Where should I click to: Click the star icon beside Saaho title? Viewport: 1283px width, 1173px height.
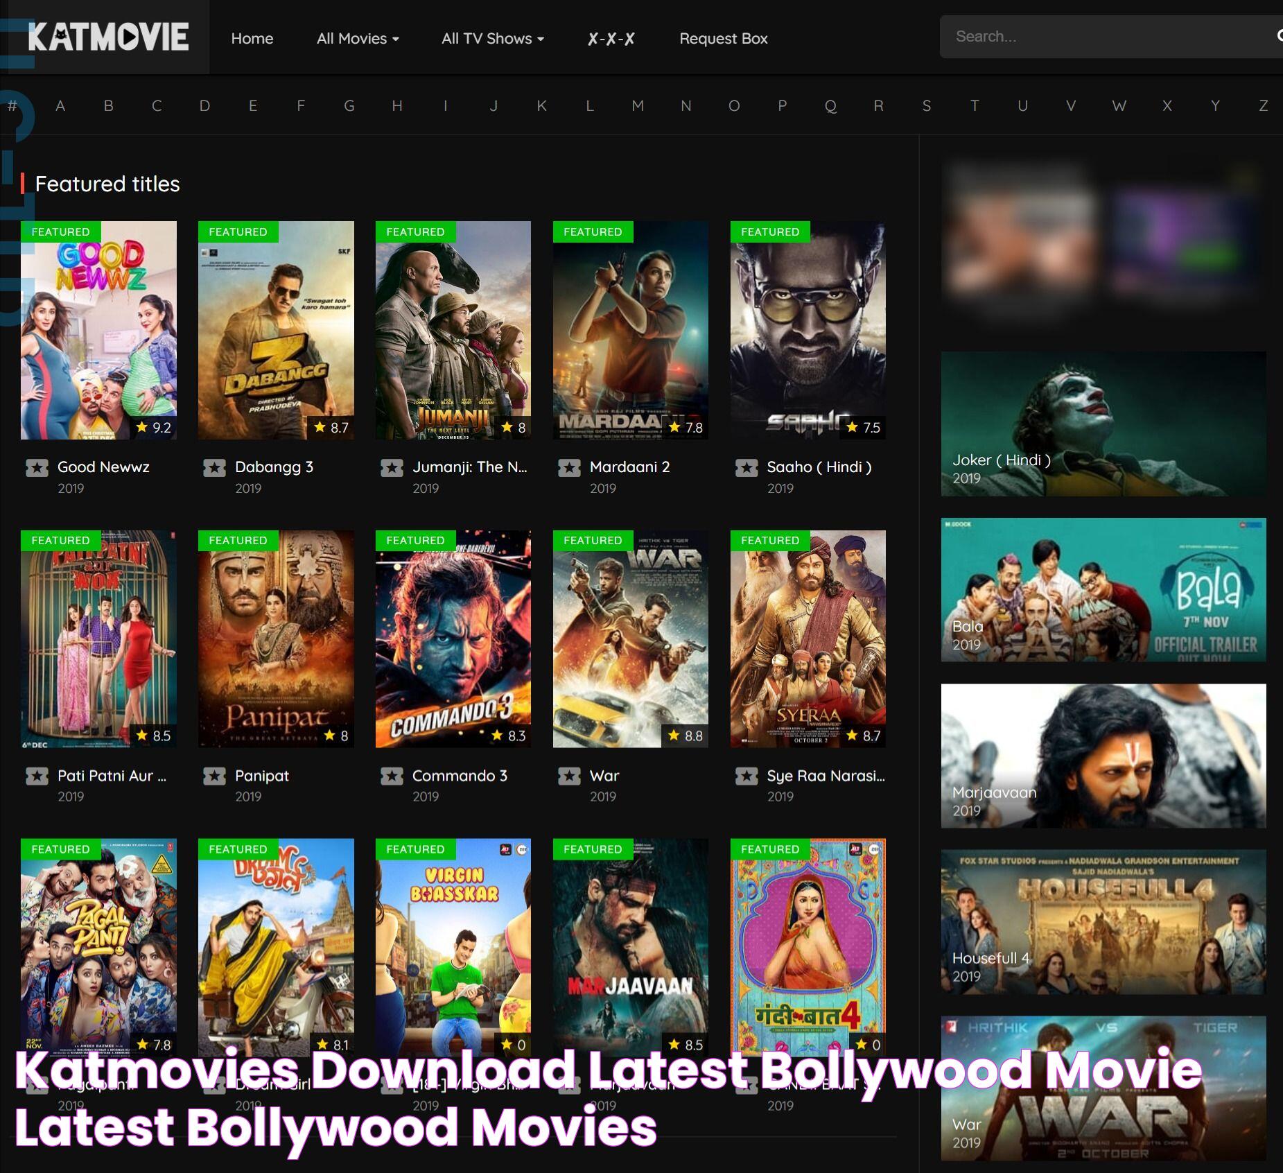[747, 468]
